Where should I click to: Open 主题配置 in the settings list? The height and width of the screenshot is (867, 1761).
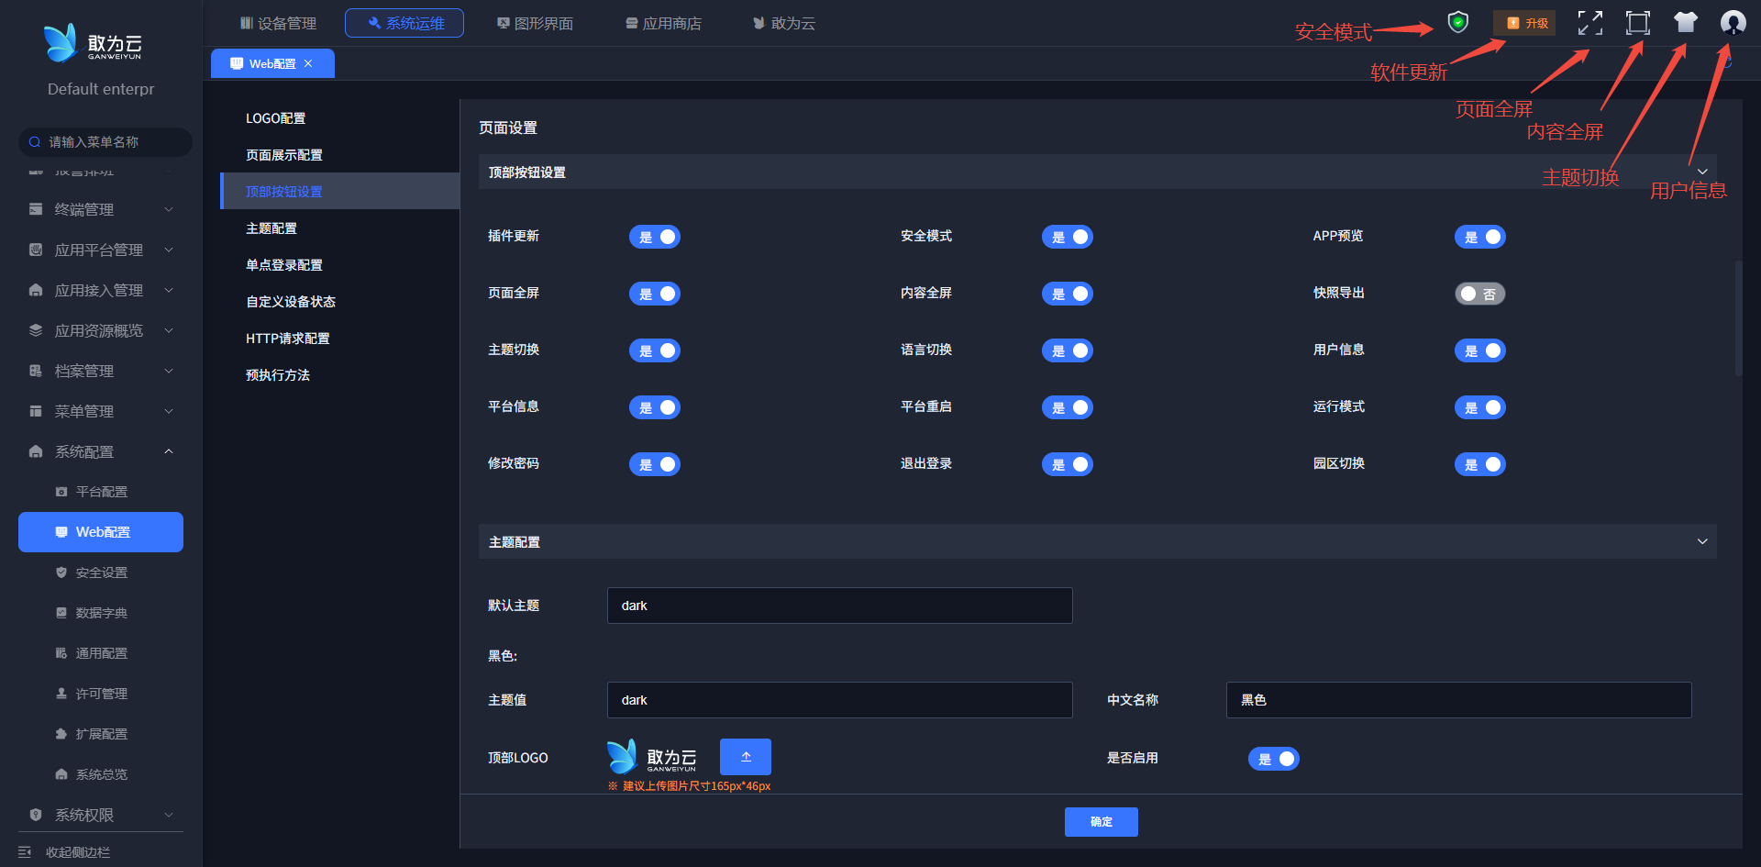340,228
